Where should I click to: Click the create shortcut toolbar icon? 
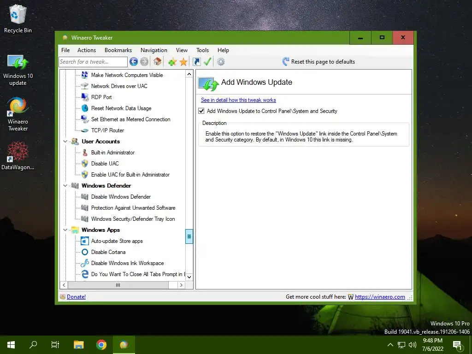pyautogui.click(x=196, y=62)
